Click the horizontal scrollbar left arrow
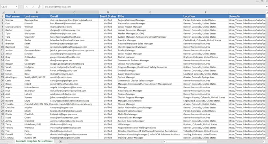The image size is (268, 144). [165, 141]
